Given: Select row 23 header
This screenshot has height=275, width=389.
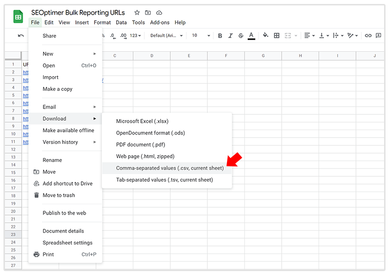Looking at the screenshot, I should pyautogui.click(x=13, y=234).
